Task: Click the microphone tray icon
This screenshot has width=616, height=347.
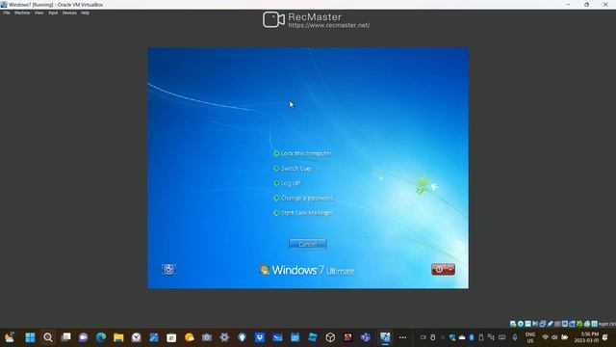Action: [515, 337]
